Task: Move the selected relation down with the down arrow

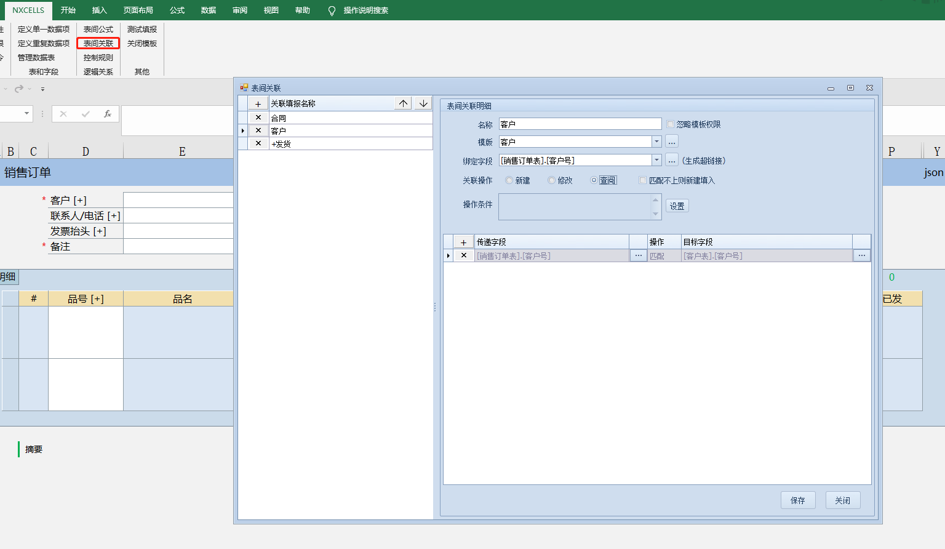Action: [423, 103]
